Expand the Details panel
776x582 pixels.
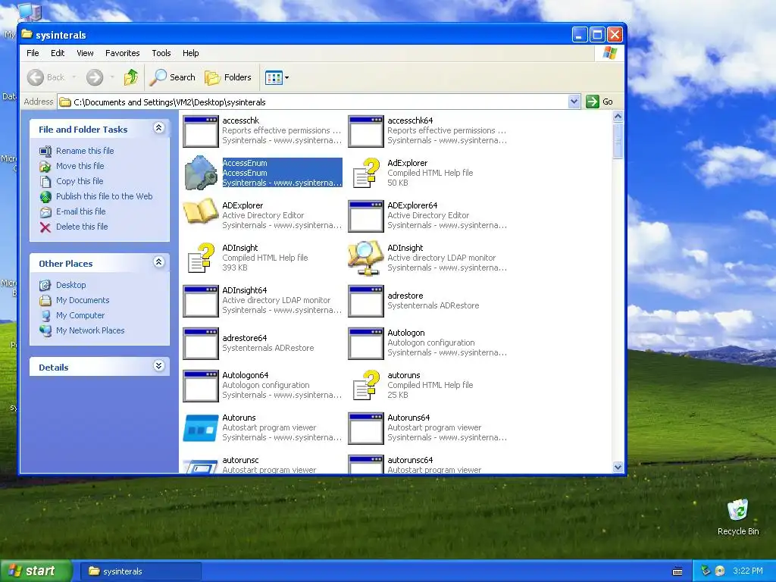coord(158,366)
